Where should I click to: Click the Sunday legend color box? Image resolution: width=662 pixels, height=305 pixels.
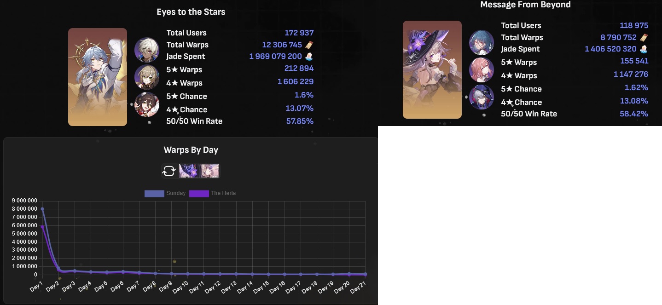click(154, 193)
